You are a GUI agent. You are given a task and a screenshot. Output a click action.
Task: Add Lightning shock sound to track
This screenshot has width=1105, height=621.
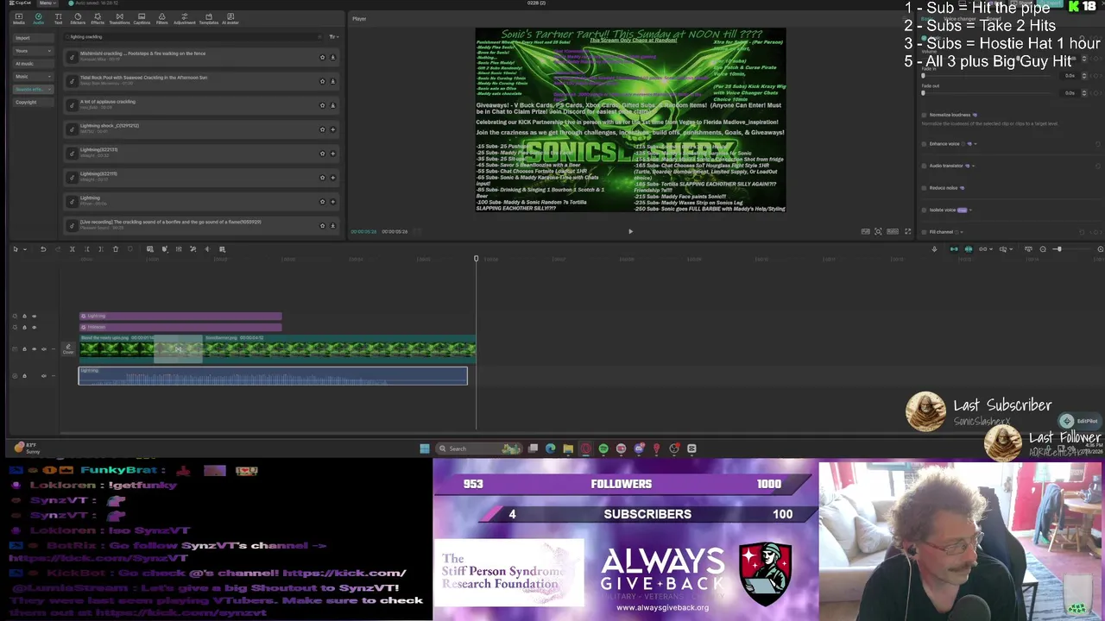point(332,130)
